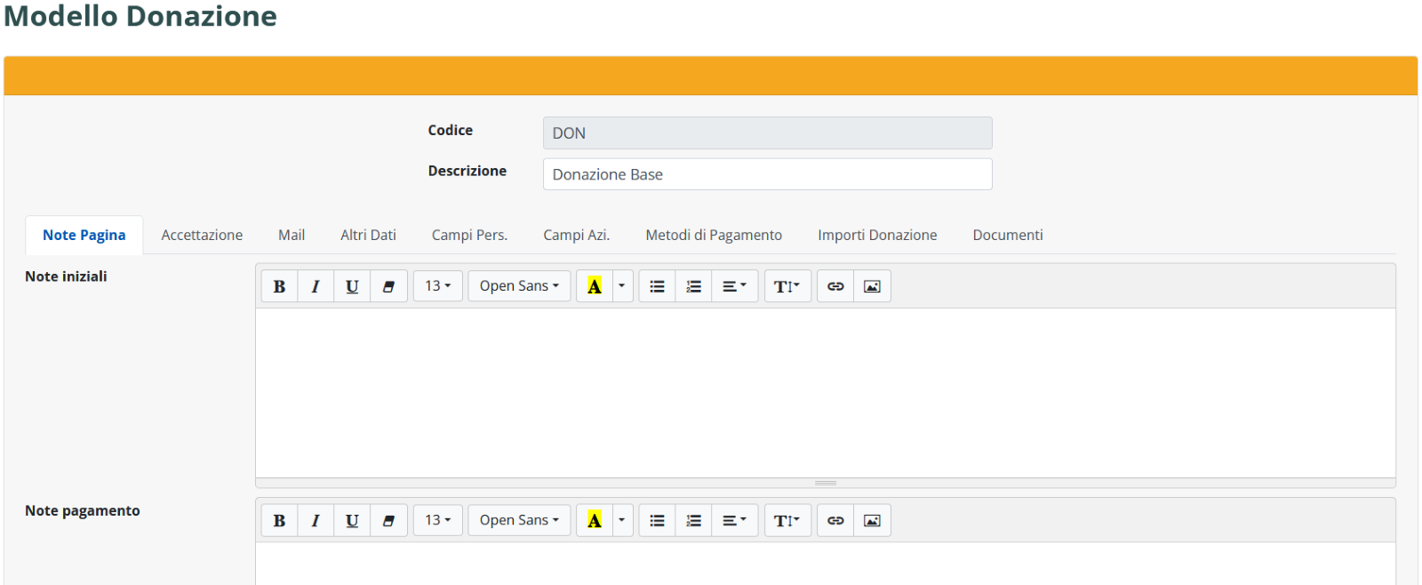Click the Descrizione input field

[x=767, y=174]
